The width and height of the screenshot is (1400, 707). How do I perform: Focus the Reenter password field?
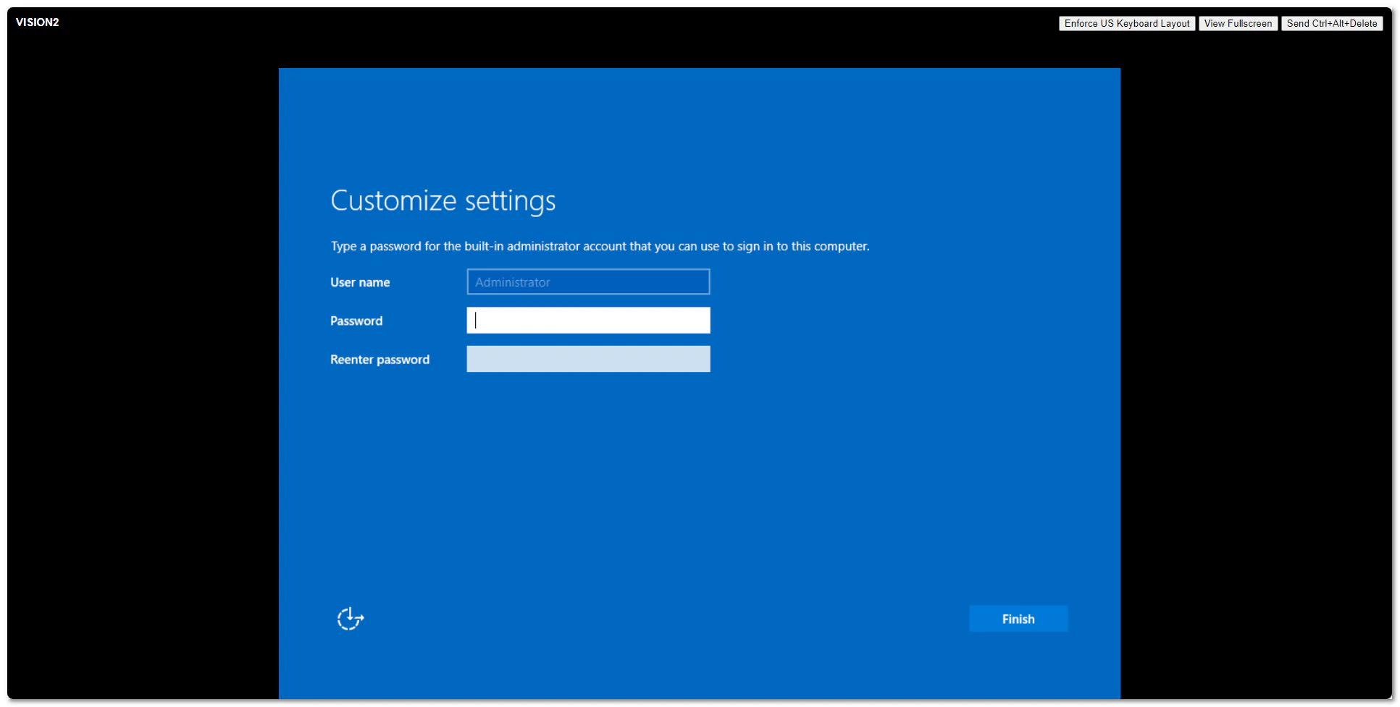588,359
